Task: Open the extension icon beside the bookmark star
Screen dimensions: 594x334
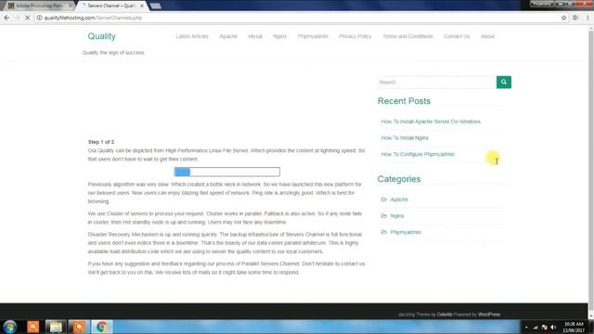Action: (575, 18)
